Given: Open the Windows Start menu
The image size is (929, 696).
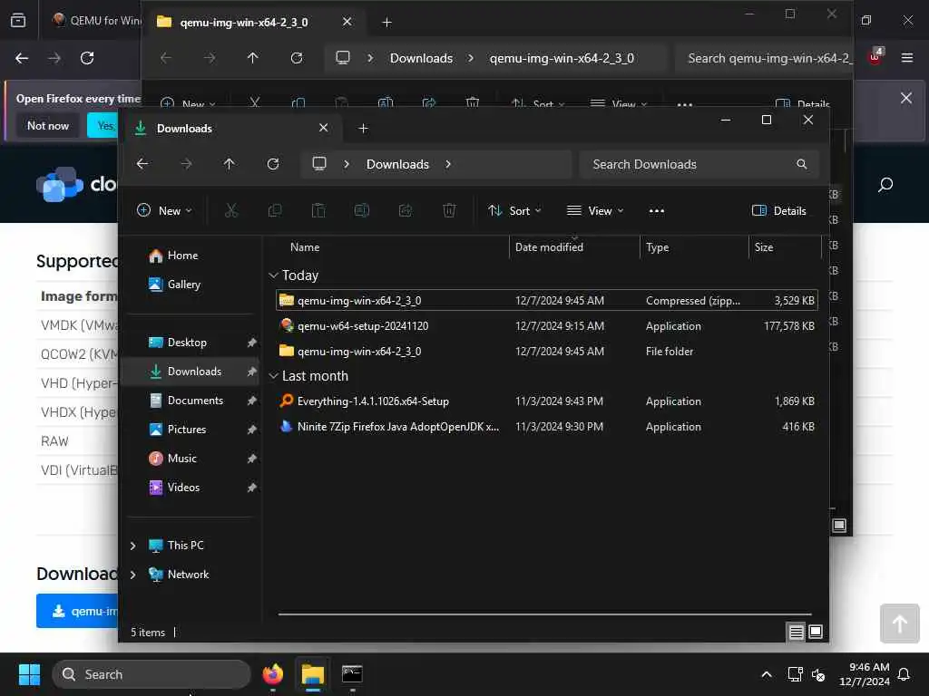Looking at the screenshot, I should coord(29,674).
